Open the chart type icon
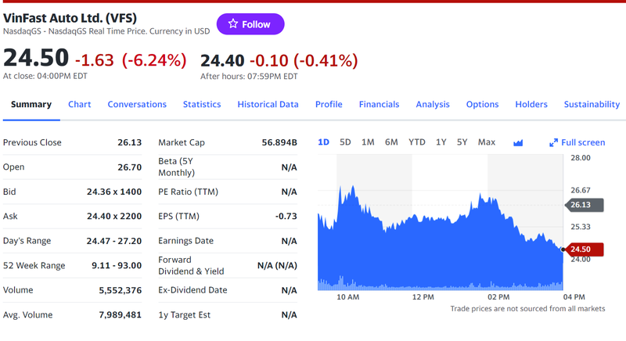This screenshot has width=626, height=341. (x=517, y=142)
